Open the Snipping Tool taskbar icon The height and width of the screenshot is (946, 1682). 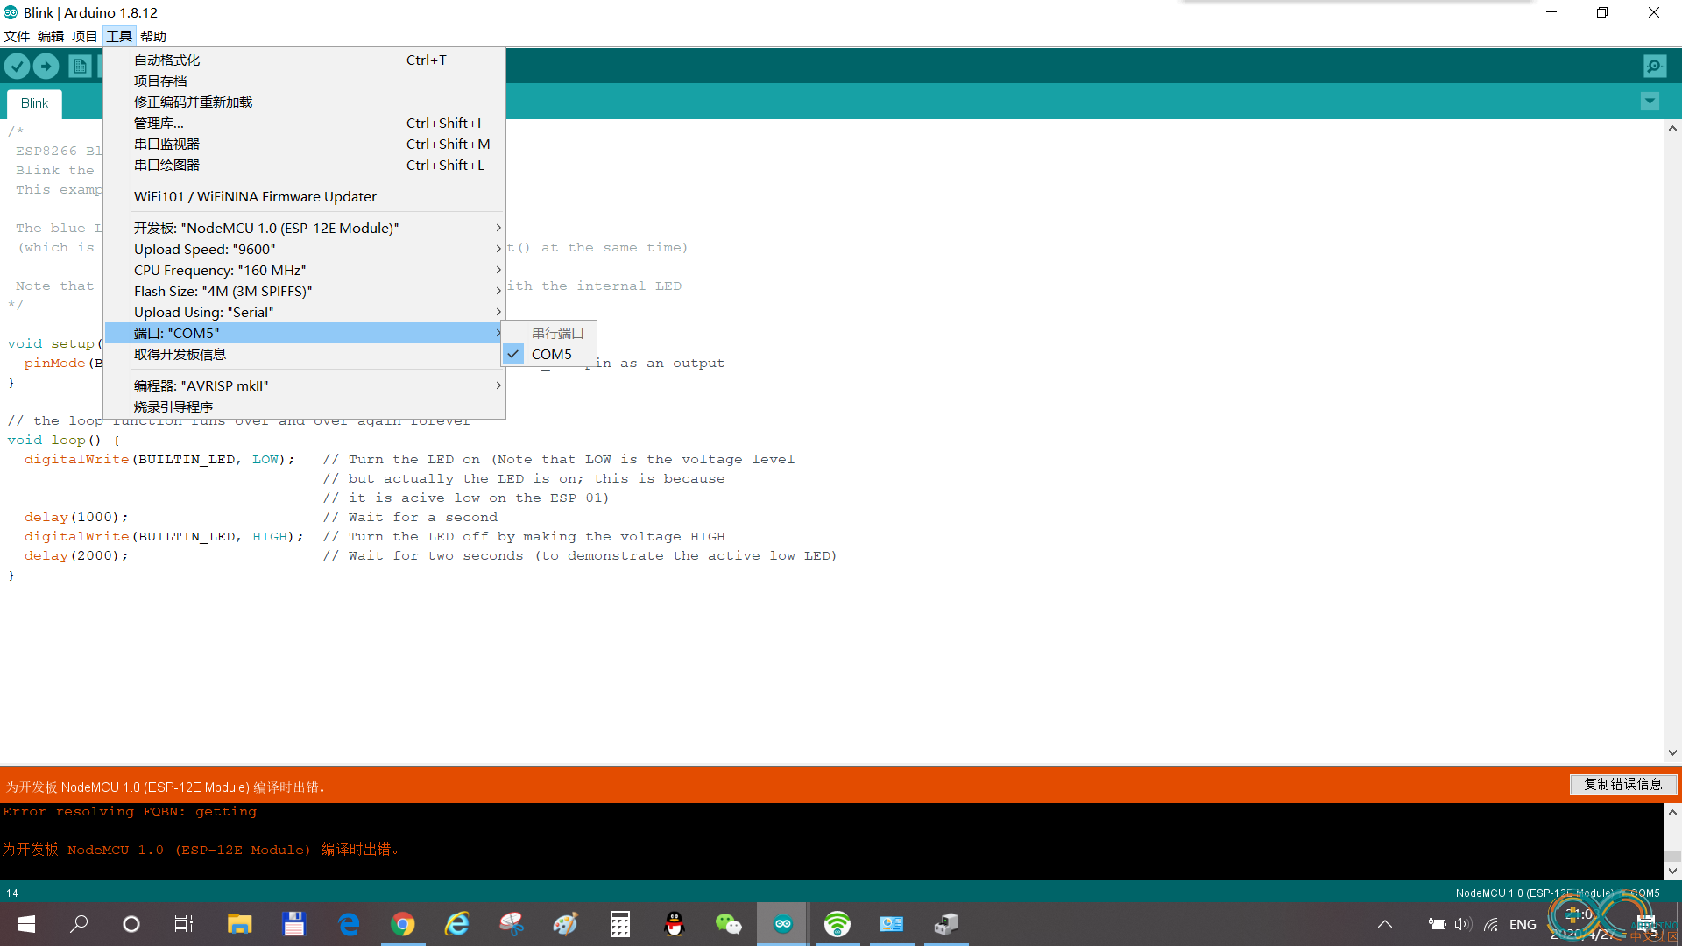click(512, 924)
